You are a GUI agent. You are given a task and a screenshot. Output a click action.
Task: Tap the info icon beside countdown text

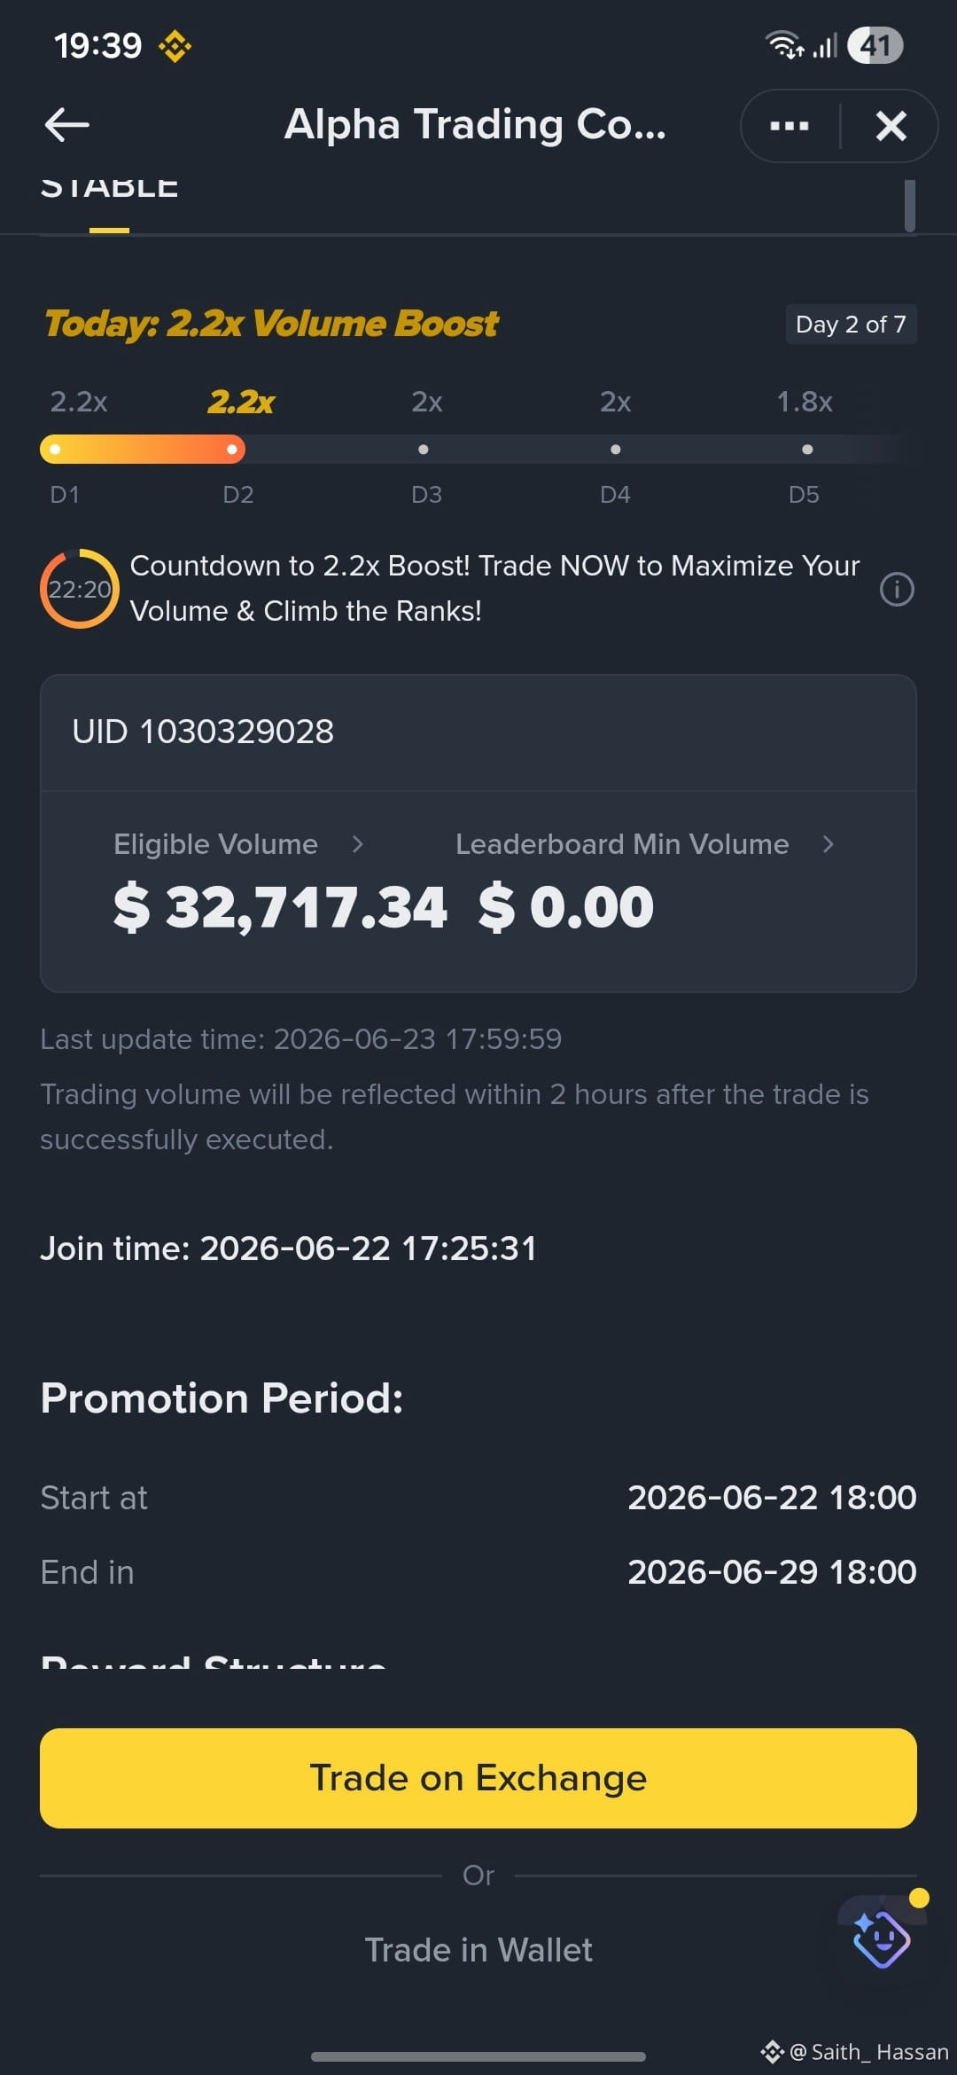(897, 589)
